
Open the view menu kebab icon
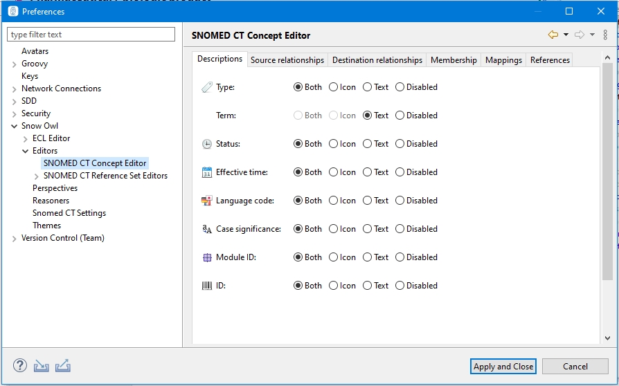coord(606,35)
